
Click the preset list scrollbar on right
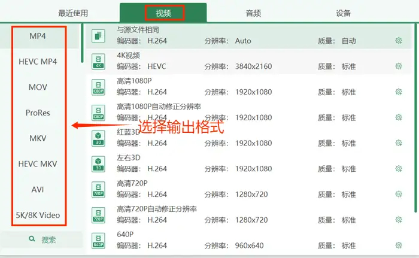tap(416, 118)
